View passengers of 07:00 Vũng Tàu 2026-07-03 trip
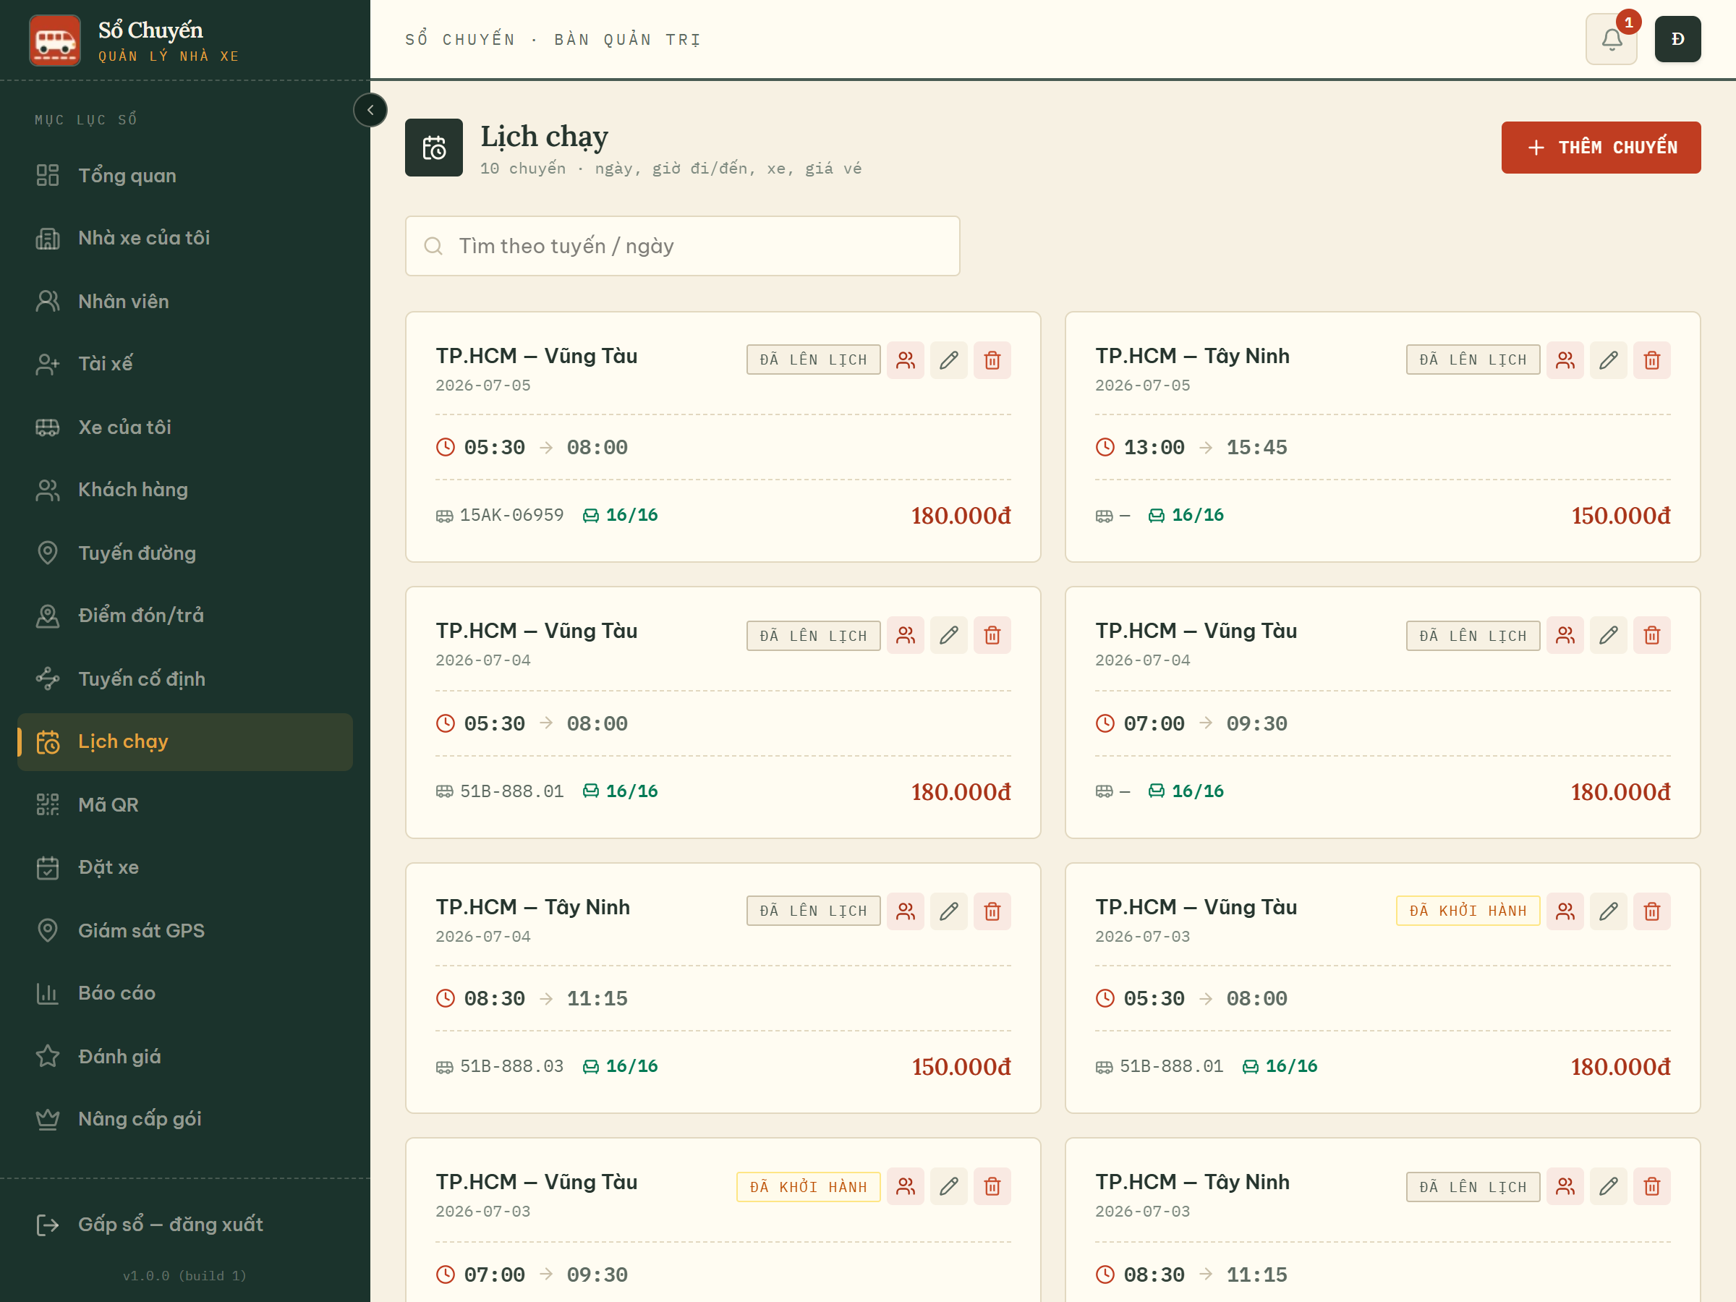The height and width of the screenshot is (1302, 1736). click(x=906, y=1187)
